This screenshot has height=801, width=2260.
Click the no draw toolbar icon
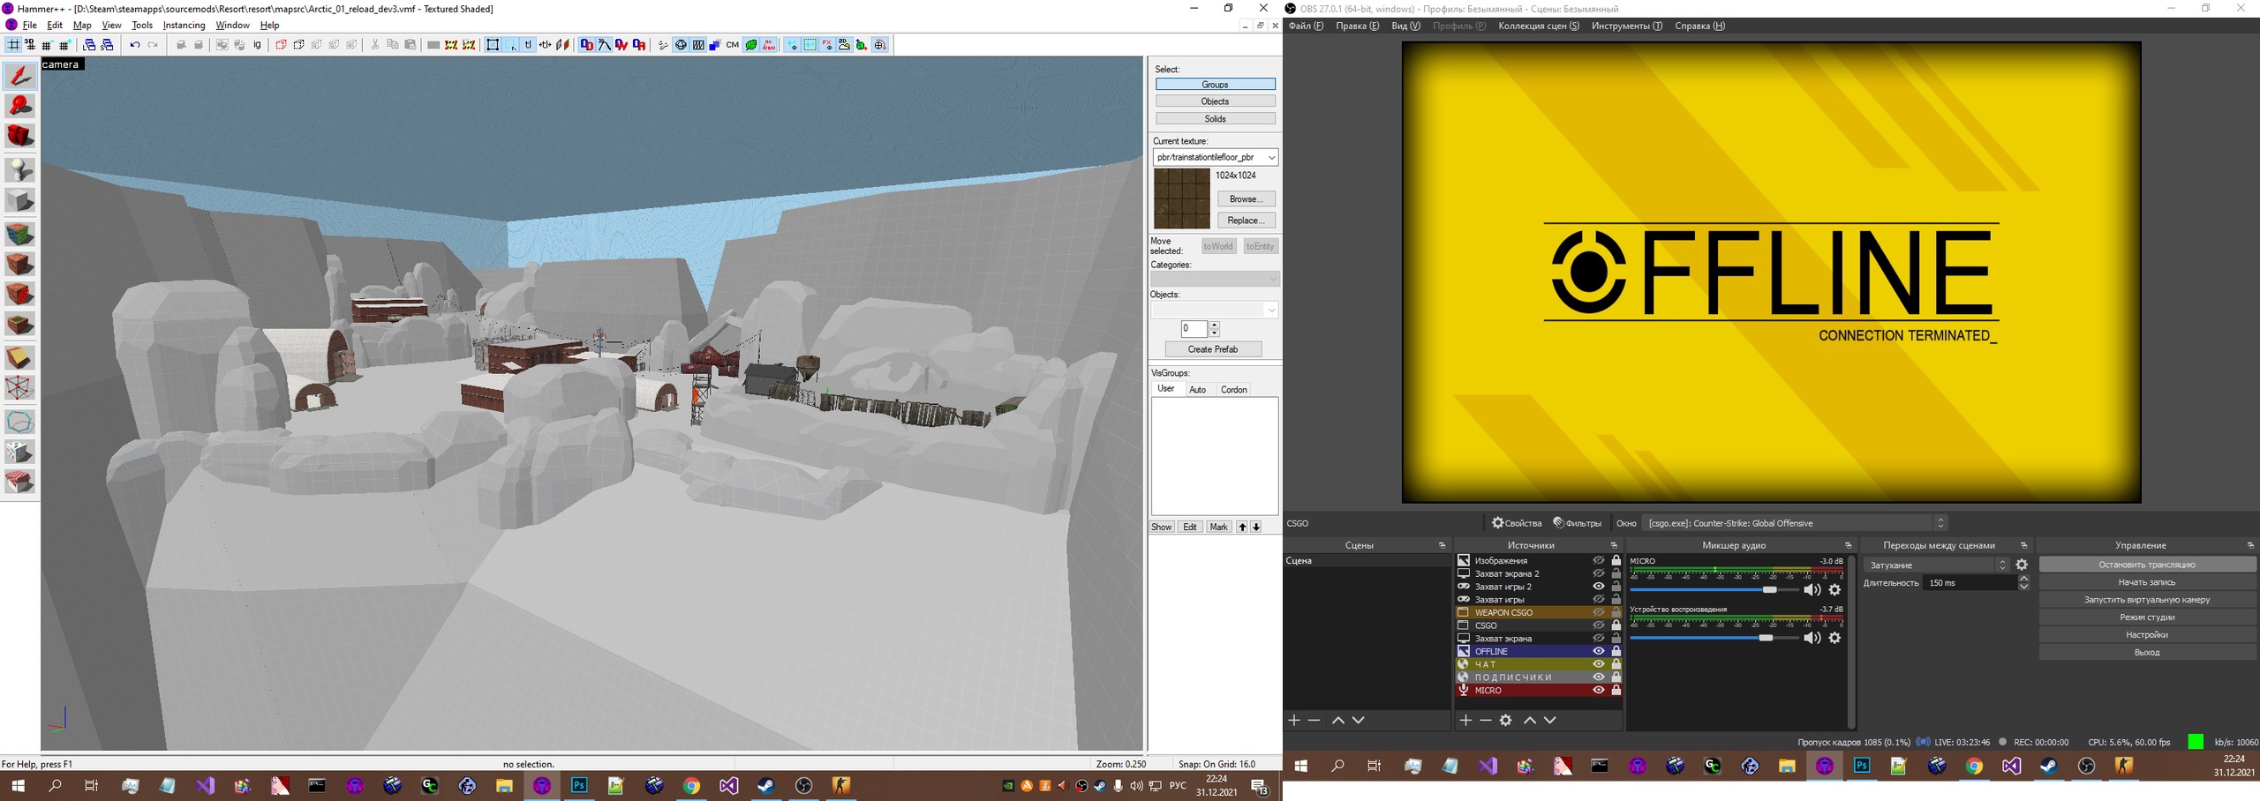coord(769,45)
